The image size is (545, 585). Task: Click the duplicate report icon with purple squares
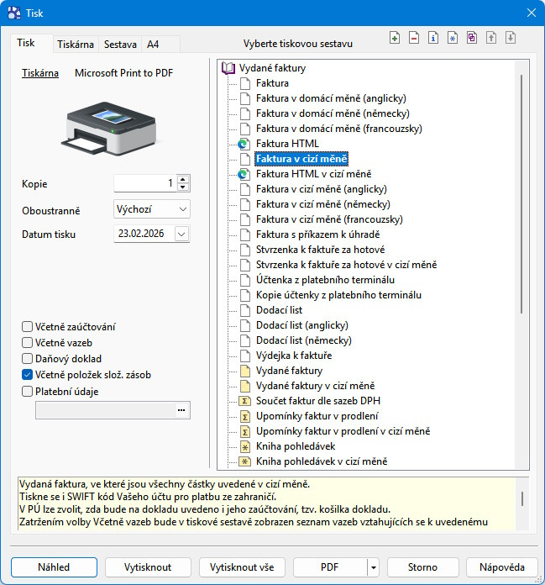coord(472,38)
